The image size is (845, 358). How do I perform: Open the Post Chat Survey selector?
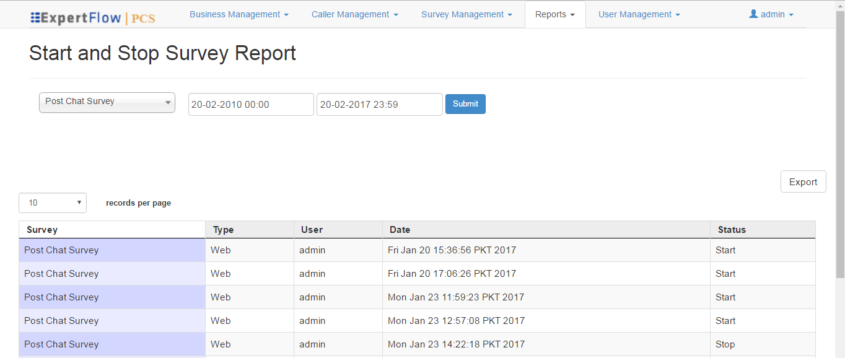point(107,102)
